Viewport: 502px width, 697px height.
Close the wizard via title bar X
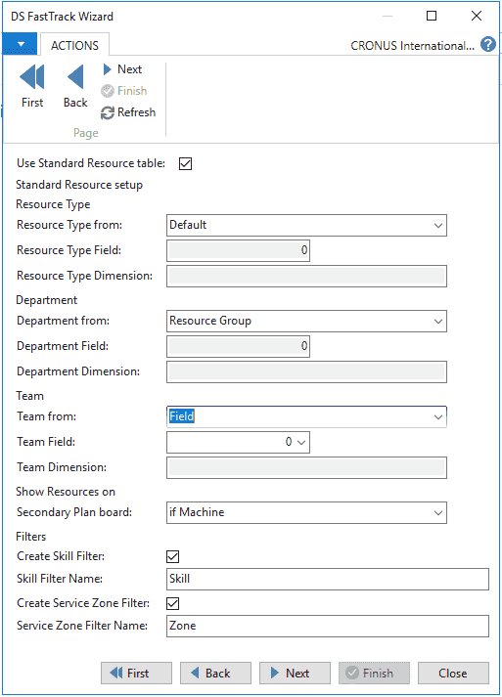point(477,16)
